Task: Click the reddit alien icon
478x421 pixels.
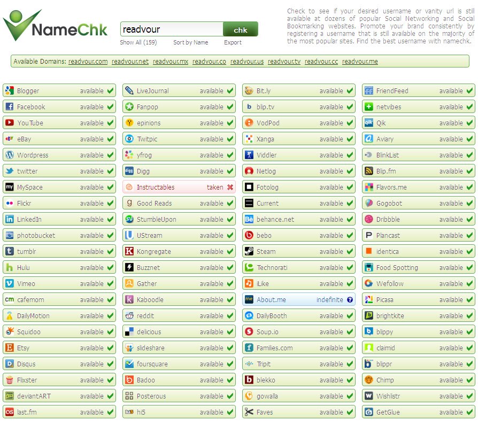Action: [x=129, y=315]
